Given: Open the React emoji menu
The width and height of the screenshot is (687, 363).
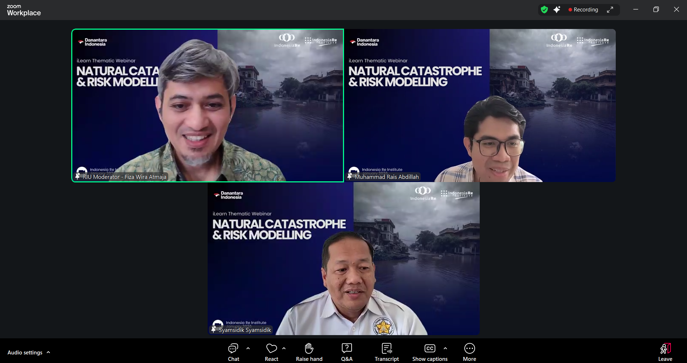Looking at the screenshot, I should coord(271,352).
